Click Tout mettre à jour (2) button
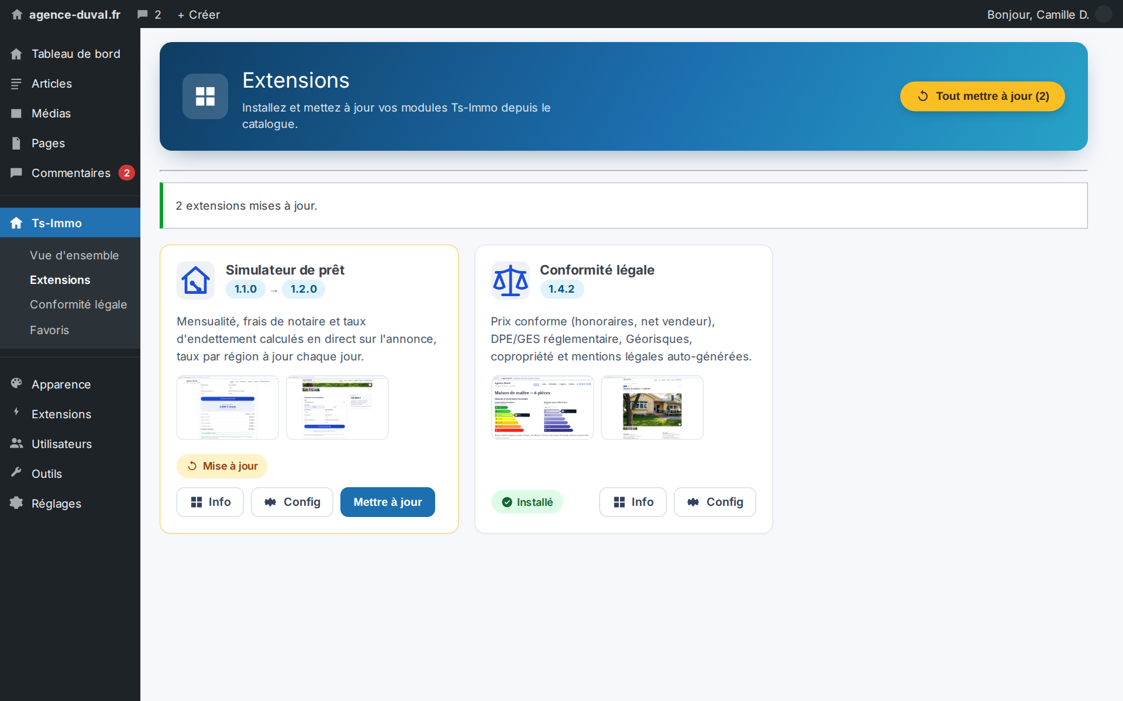The height and width of the screenshot is (701, 1123). 983,96
